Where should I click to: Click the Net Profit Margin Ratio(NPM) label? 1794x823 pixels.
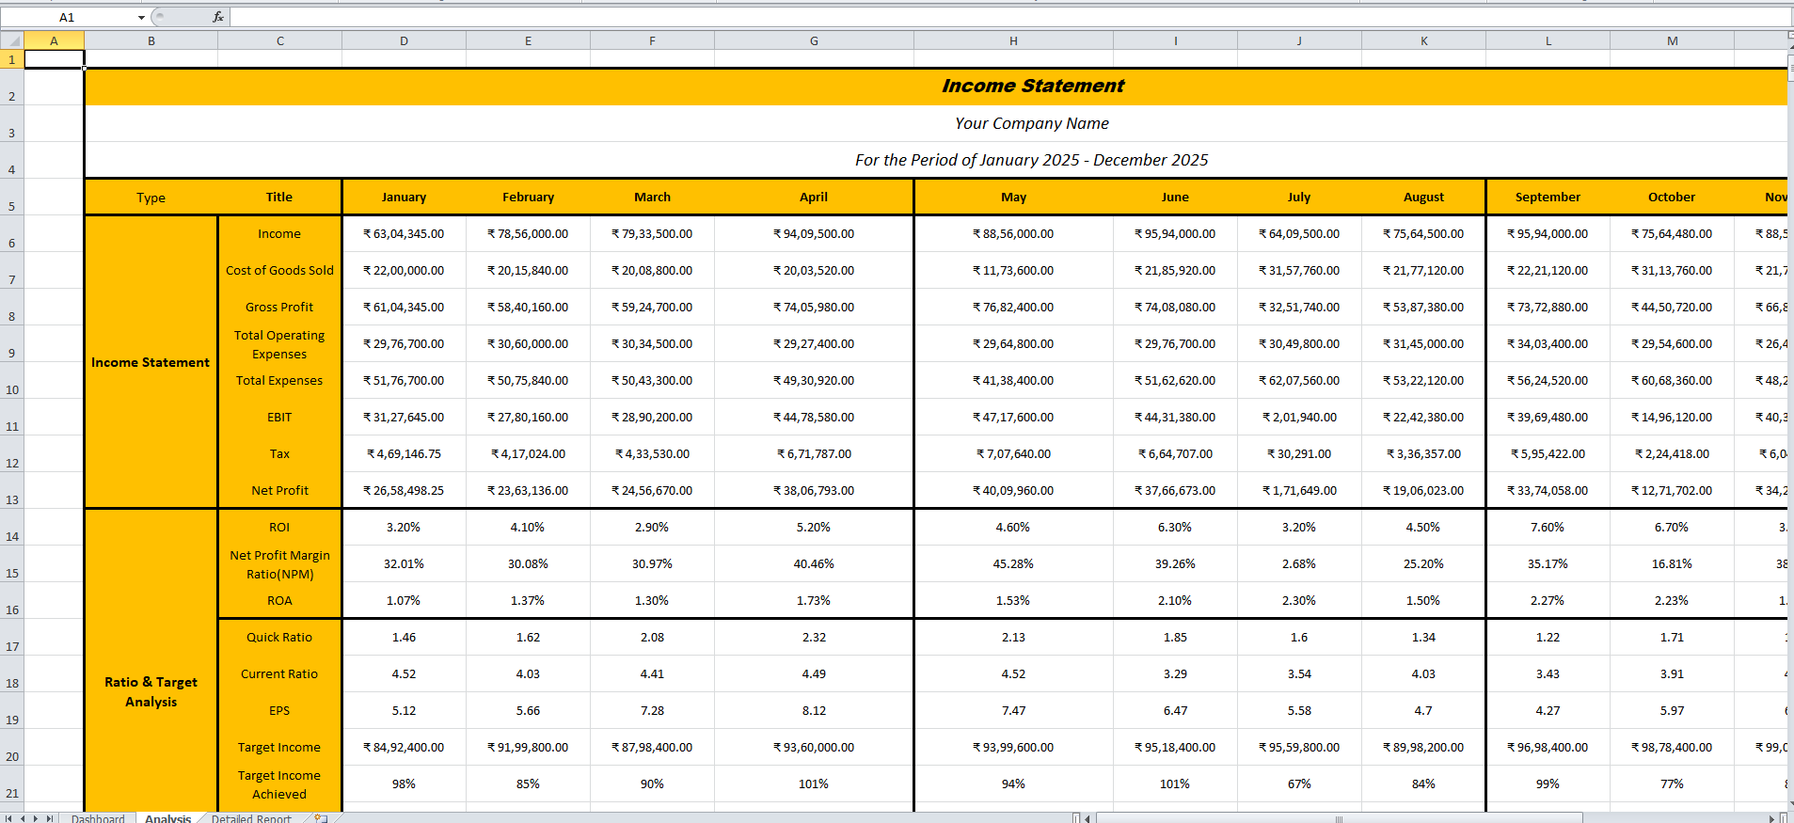click(x=279, y=564)
